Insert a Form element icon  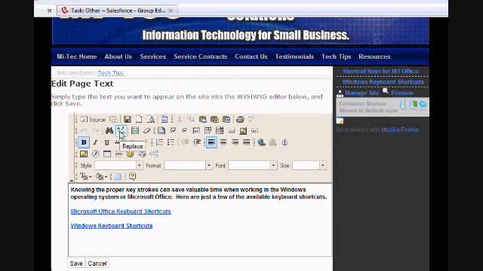click(162, 130)
